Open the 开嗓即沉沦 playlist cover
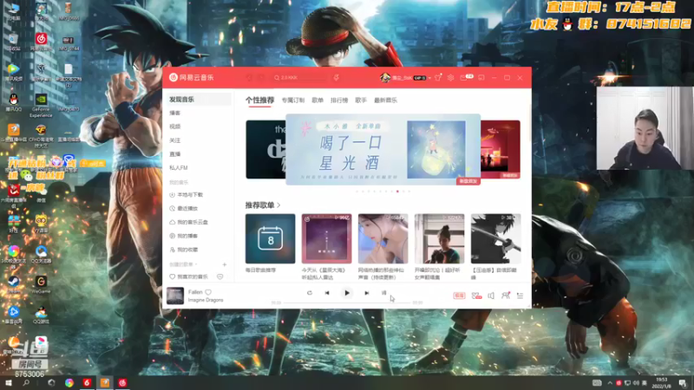 point(440,239)
